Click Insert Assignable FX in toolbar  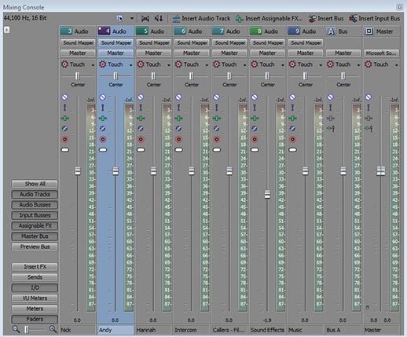[269, 18]
